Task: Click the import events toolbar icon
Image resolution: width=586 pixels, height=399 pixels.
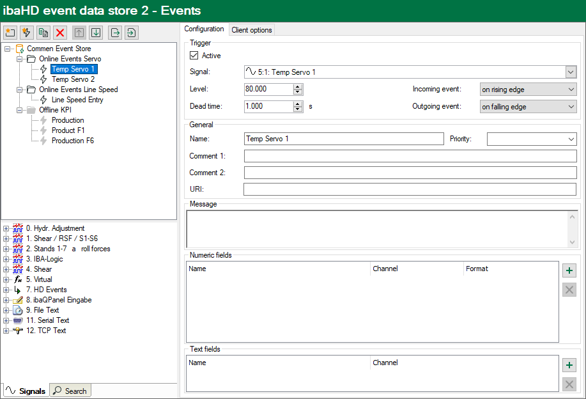Action: coord(131,32)
